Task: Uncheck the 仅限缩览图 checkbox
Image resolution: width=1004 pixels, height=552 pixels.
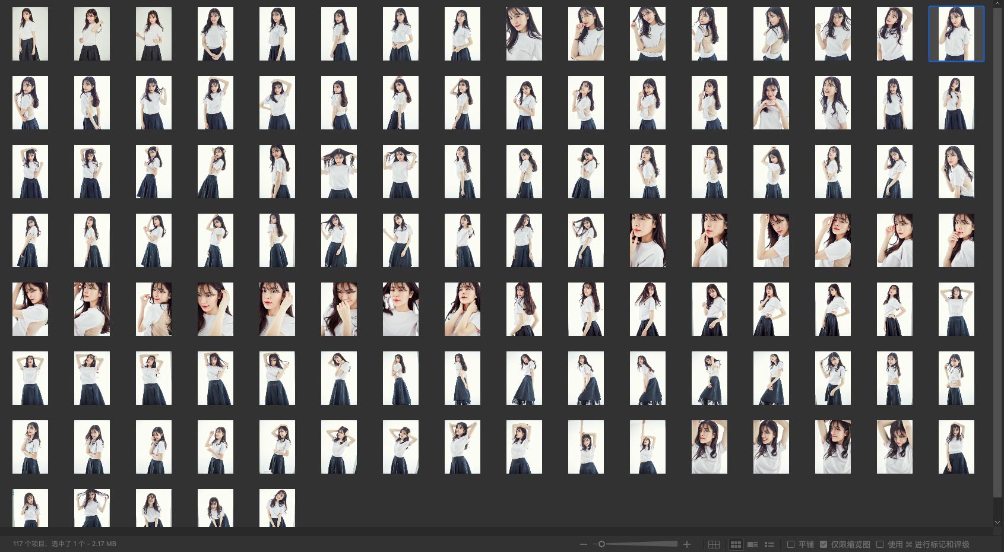Action: (824, 544)
